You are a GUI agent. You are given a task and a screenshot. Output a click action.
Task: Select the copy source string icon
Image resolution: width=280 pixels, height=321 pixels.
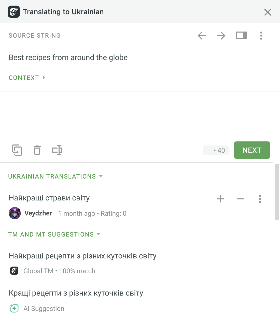(x=17, y=150)
